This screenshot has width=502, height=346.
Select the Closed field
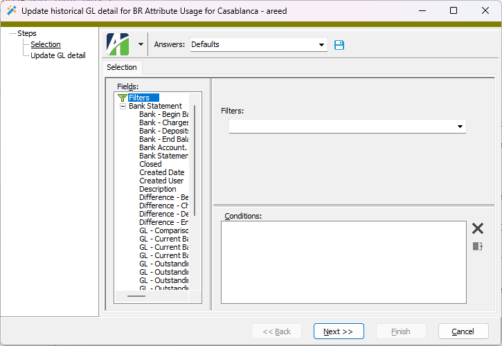150,164
